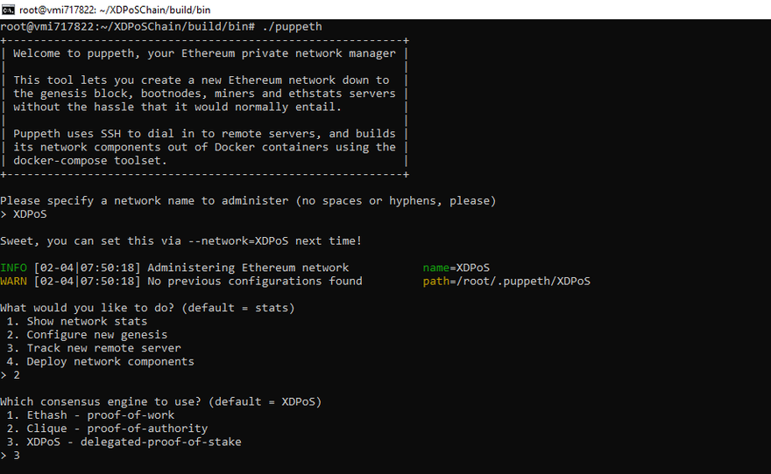
Task: Click the green INFO log label
Action: tap(13, 268)
